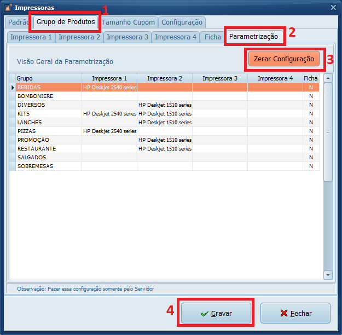Screen dimensions: 342x335
Task: Go to the Configuração tab
Action: [182, 22]
